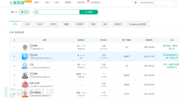Image resolution: width=179 pixels, height=99 pixels.
Task: Open 拉扎斯网络科技 company link
Action: (x=171, y=56)
